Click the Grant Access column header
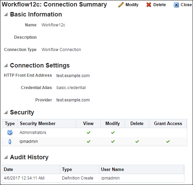 [168, 123]
